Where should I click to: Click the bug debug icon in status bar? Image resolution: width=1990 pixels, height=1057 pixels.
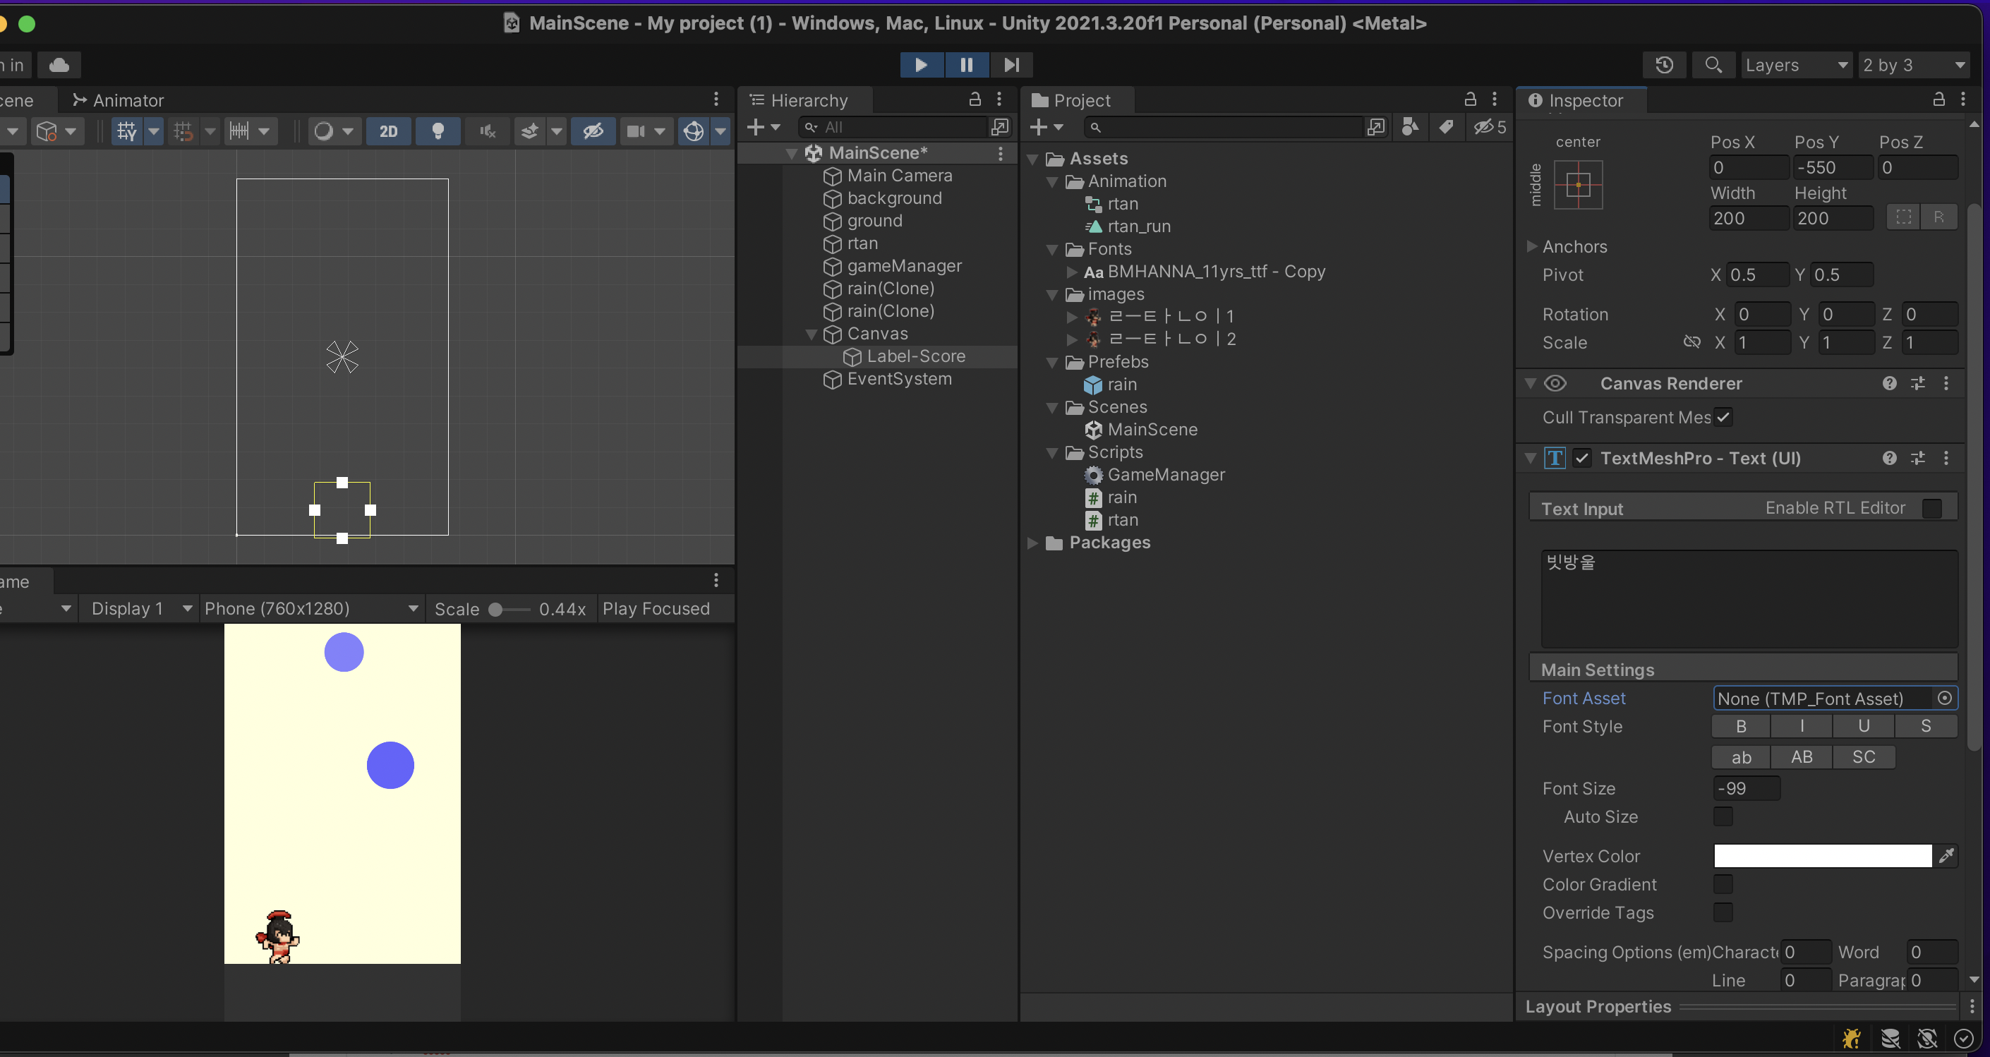[1852, 1039]
